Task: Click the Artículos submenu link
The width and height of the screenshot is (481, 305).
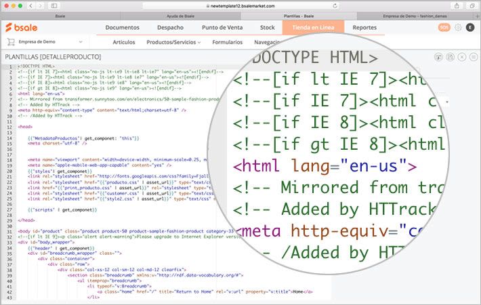Action: tap(123, 41)
